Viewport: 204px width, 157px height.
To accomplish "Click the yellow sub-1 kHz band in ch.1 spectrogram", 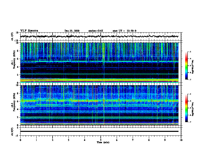I will (99, 80).
